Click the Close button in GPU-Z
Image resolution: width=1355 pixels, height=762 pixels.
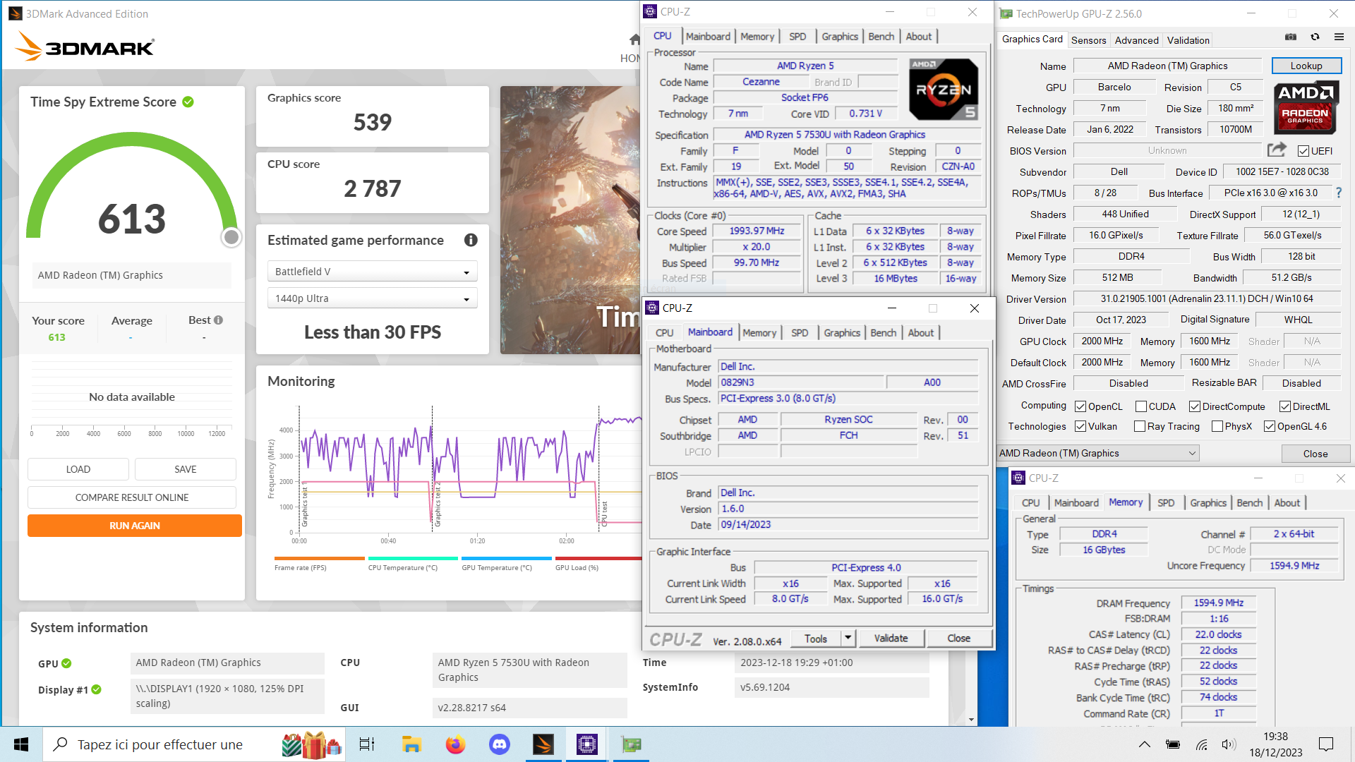[1315, 454]
